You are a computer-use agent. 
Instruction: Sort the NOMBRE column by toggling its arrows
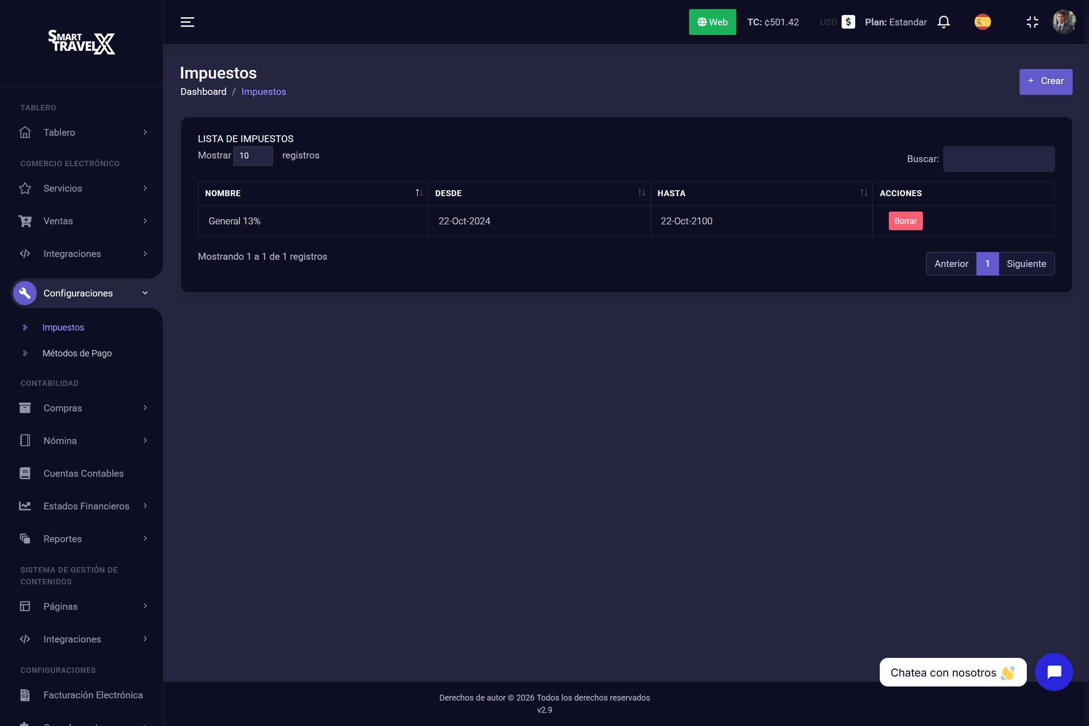(419, 193)
